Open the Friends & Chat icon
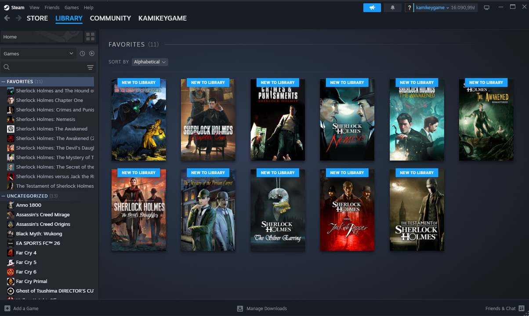 coord(522,309)
